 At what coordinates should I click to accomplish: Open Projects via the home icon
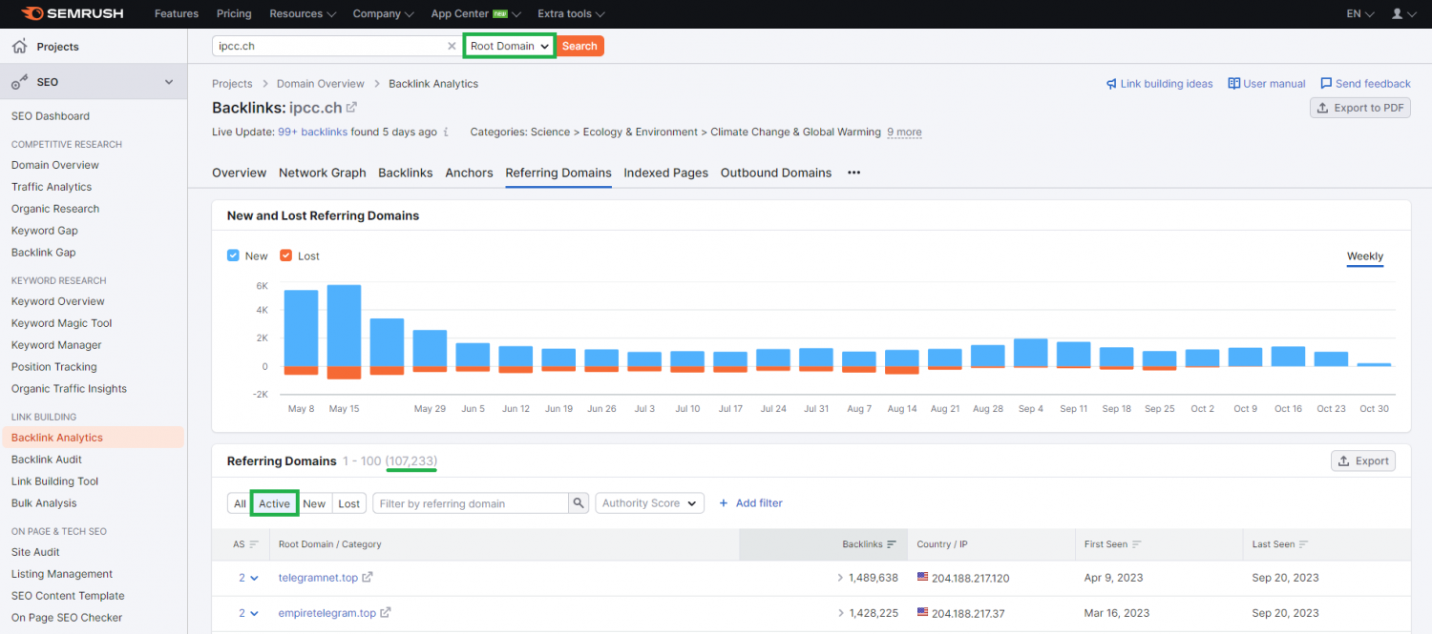click(19, 46)
